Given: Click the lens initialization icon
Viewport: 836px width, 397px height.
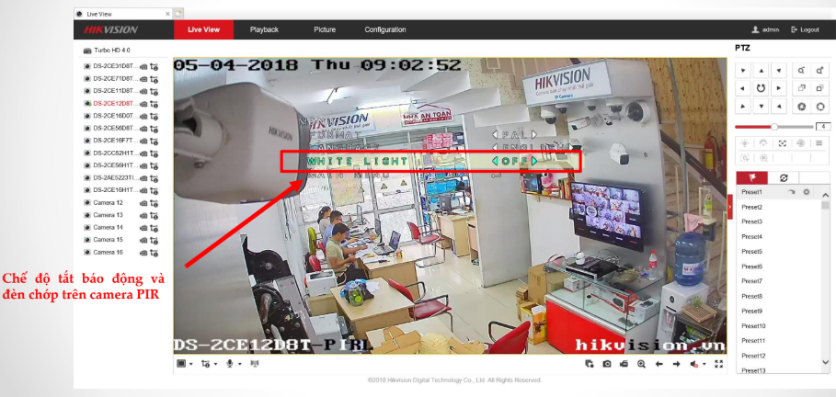Looking at the screenshot, I should [x=800, y=143].
